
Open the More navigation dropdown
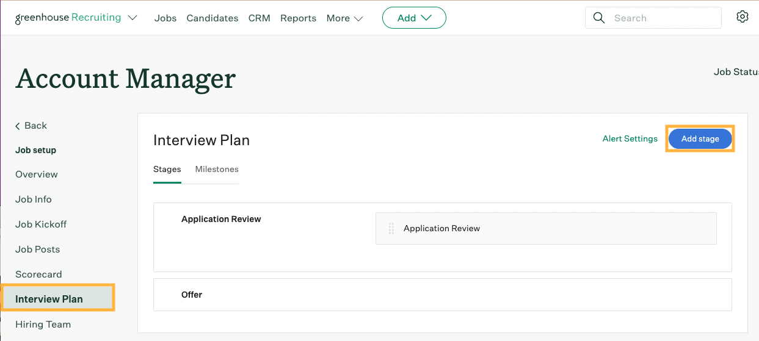click(x=344, y=18)
